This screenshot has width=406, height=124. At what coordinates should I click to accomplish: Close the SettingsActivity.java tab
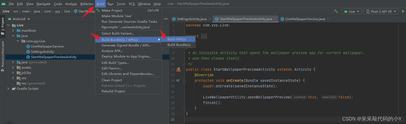click(x=210, y=19)
